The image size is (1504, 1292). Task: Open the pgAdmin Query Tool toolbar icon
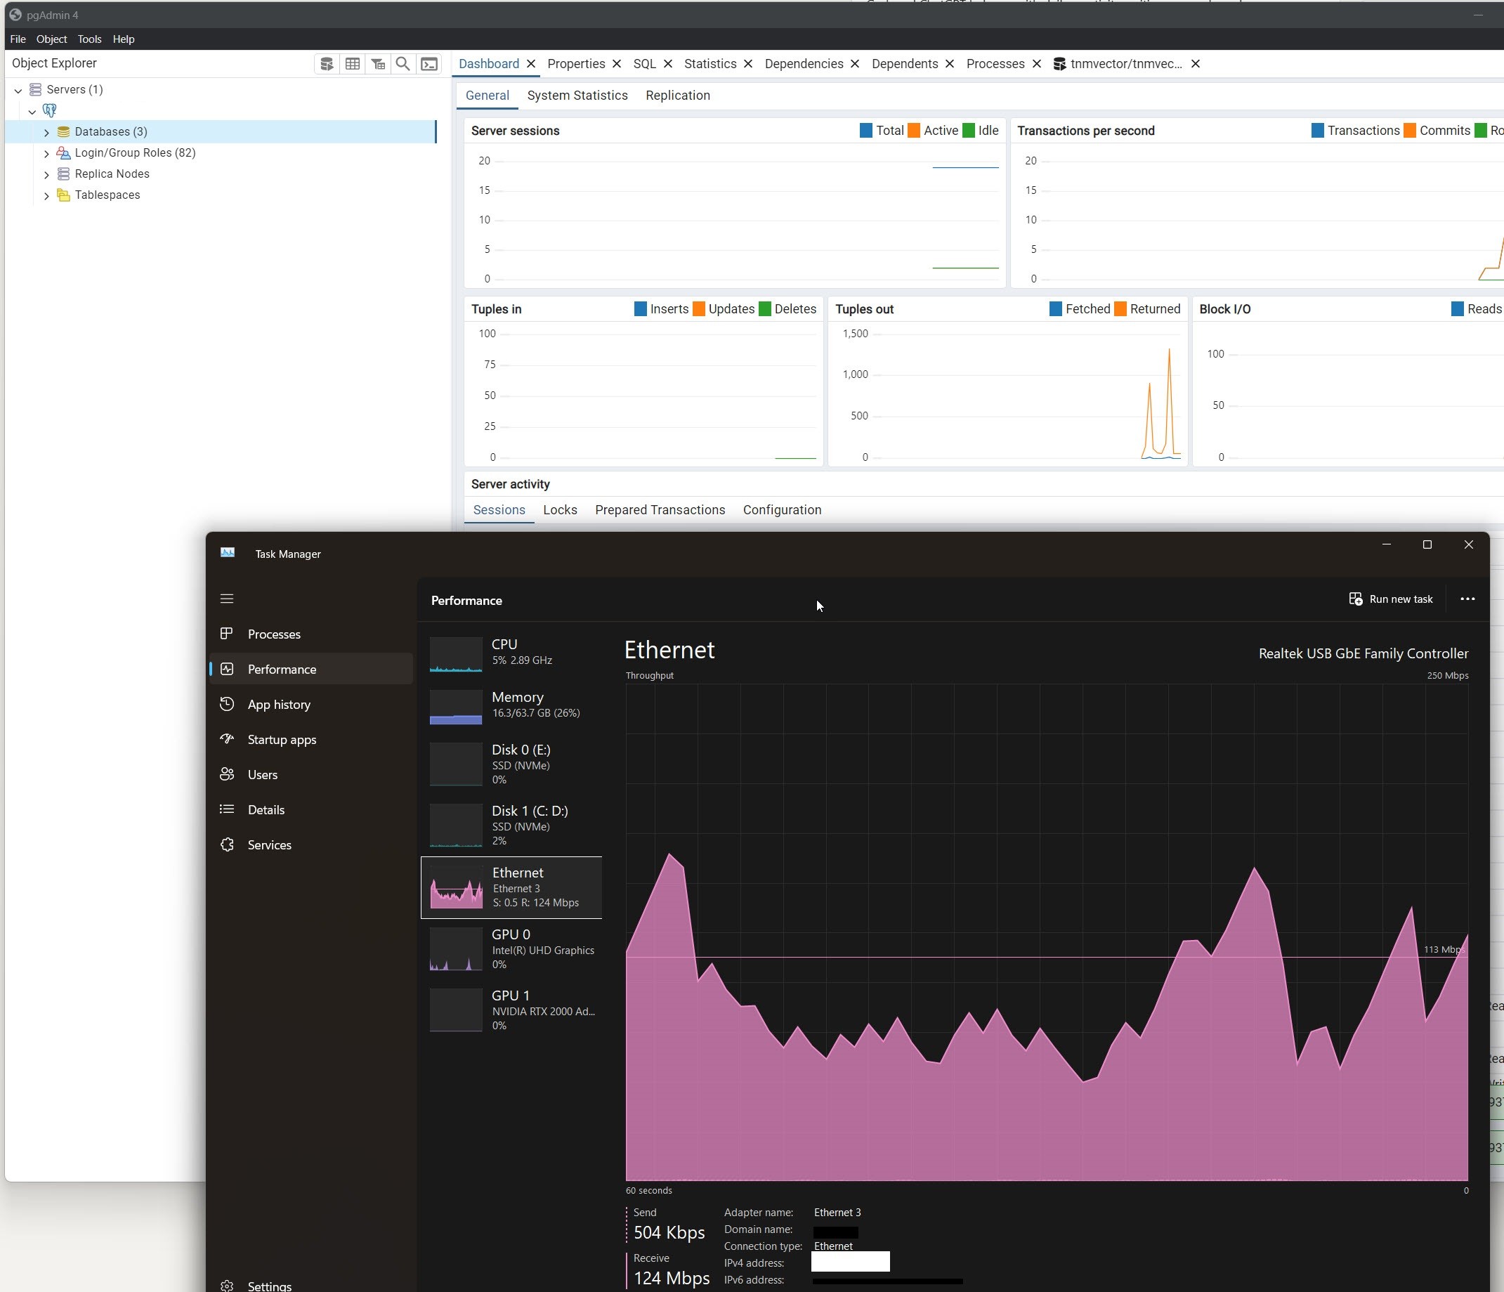tap(327, 64)
